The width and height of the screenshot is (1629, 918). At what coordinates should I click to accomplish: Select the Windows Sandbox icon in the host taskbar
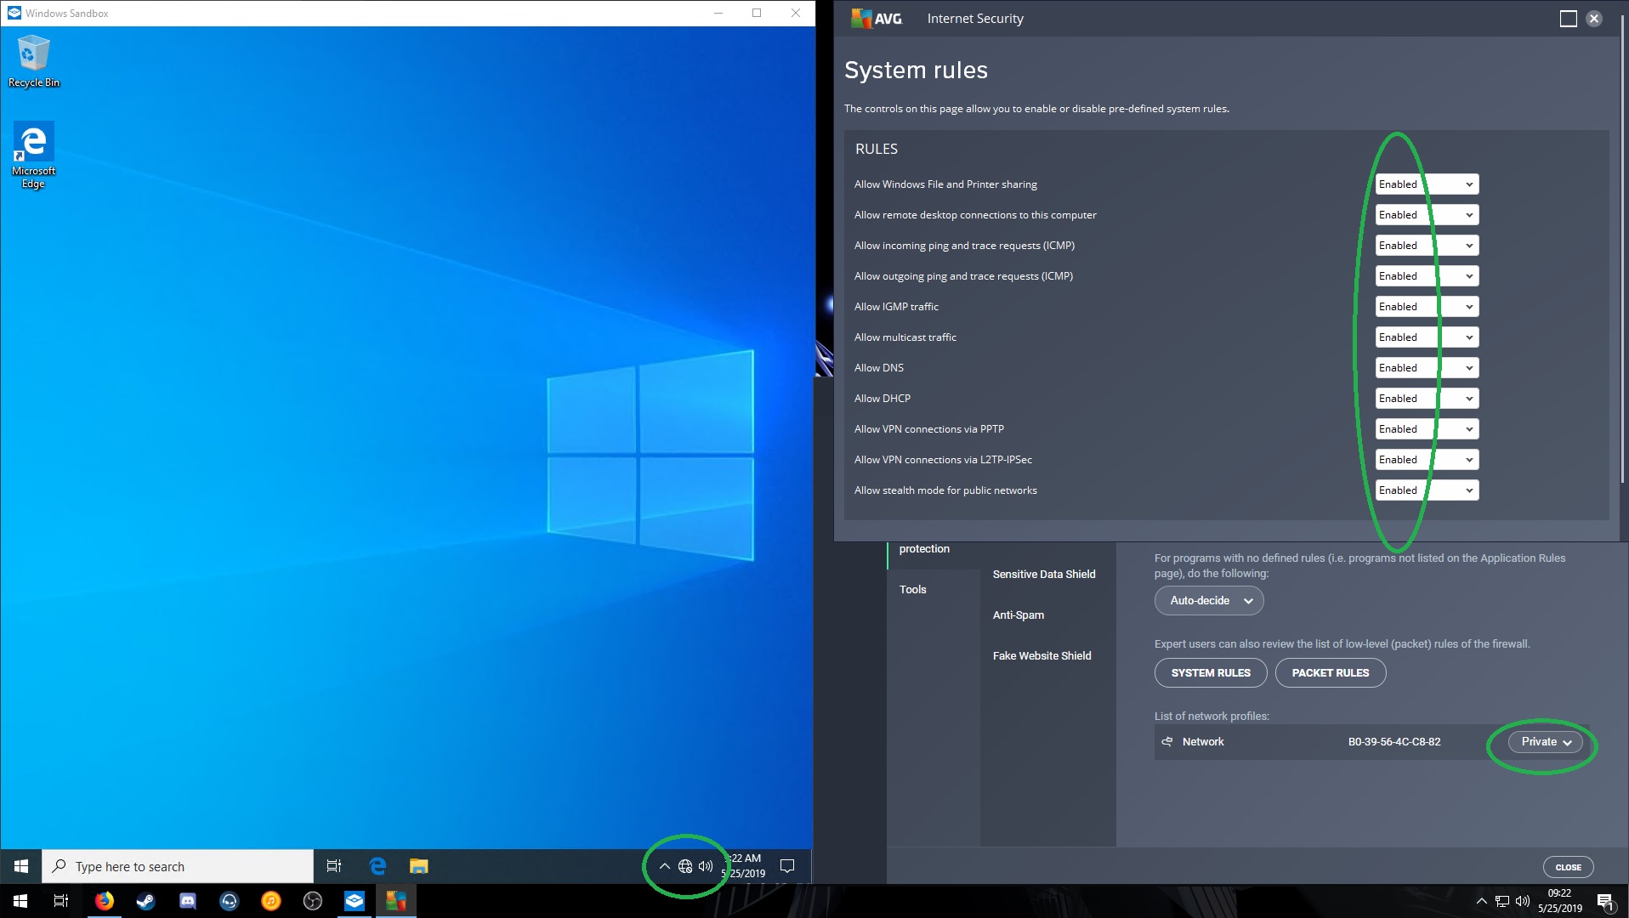pyautogui.click(x=355, y=901)
